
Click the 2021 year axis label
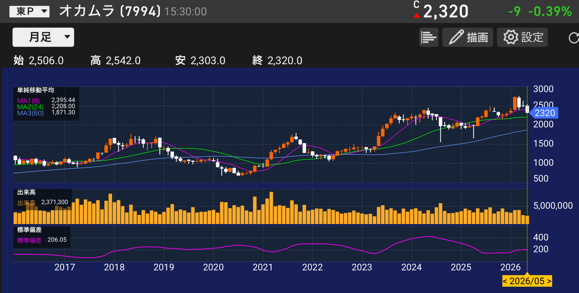(x=263, y=267)
